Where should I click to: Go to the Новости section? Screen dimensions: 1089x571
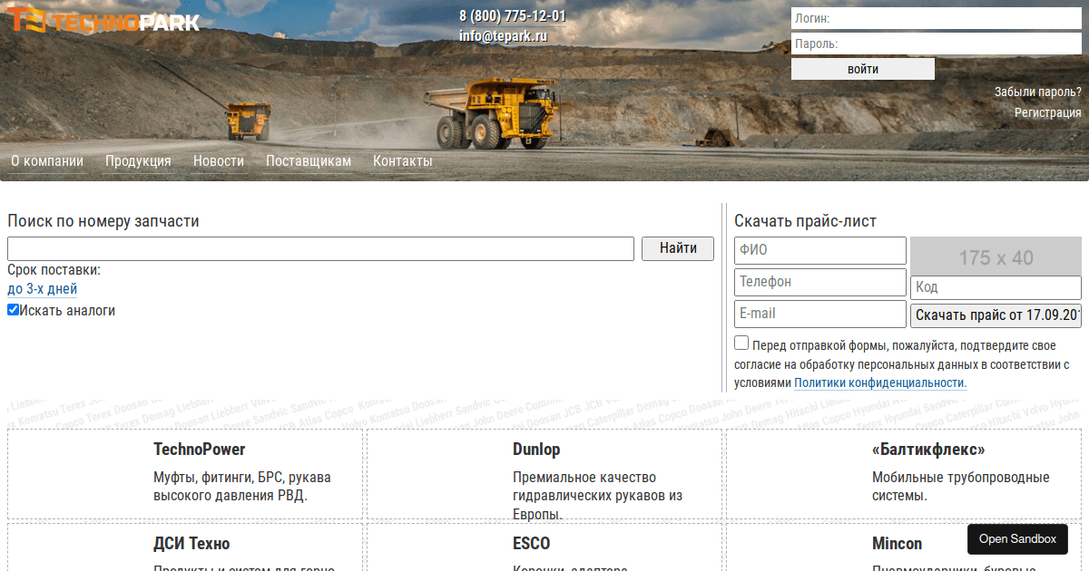click(219, 161)
